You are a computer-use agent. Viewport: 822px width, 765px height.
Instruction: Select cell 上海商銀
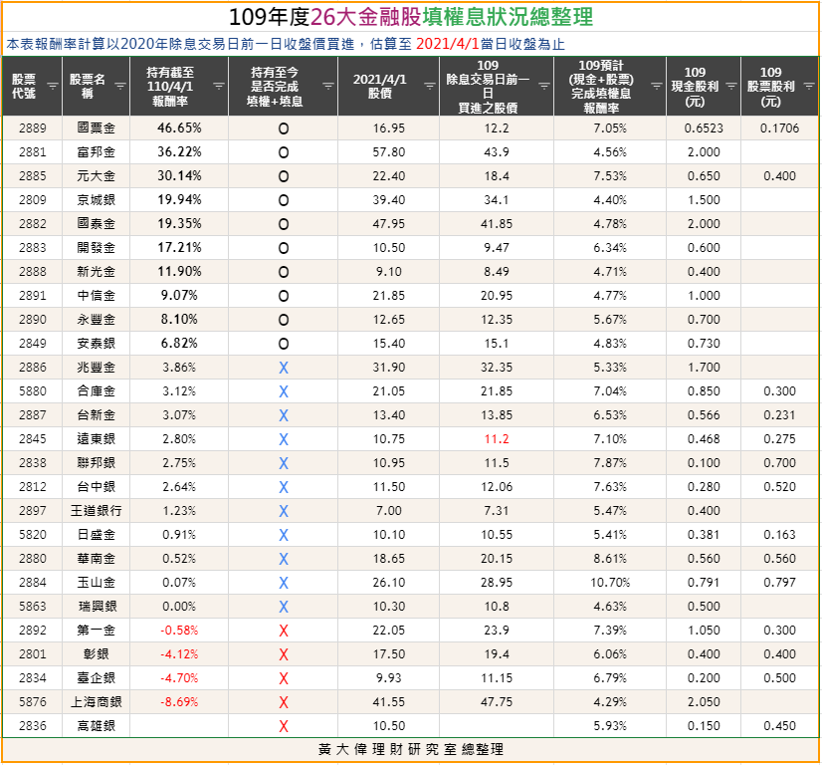(96, 702)
